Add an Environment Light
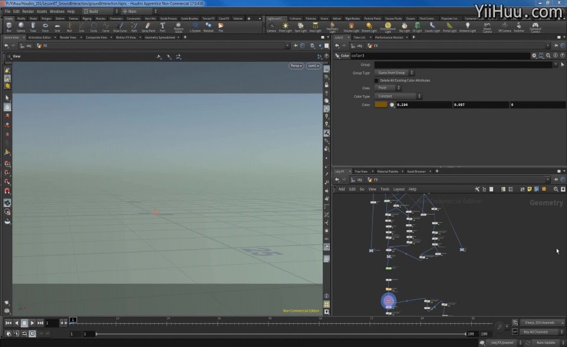 (x=388, y=28)
